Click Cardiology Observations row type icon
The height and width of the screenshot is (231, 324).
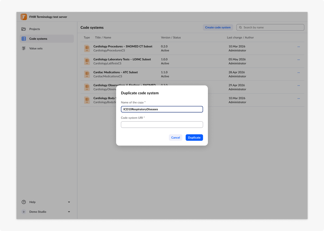pyautogui.click(x=87, y=87)
